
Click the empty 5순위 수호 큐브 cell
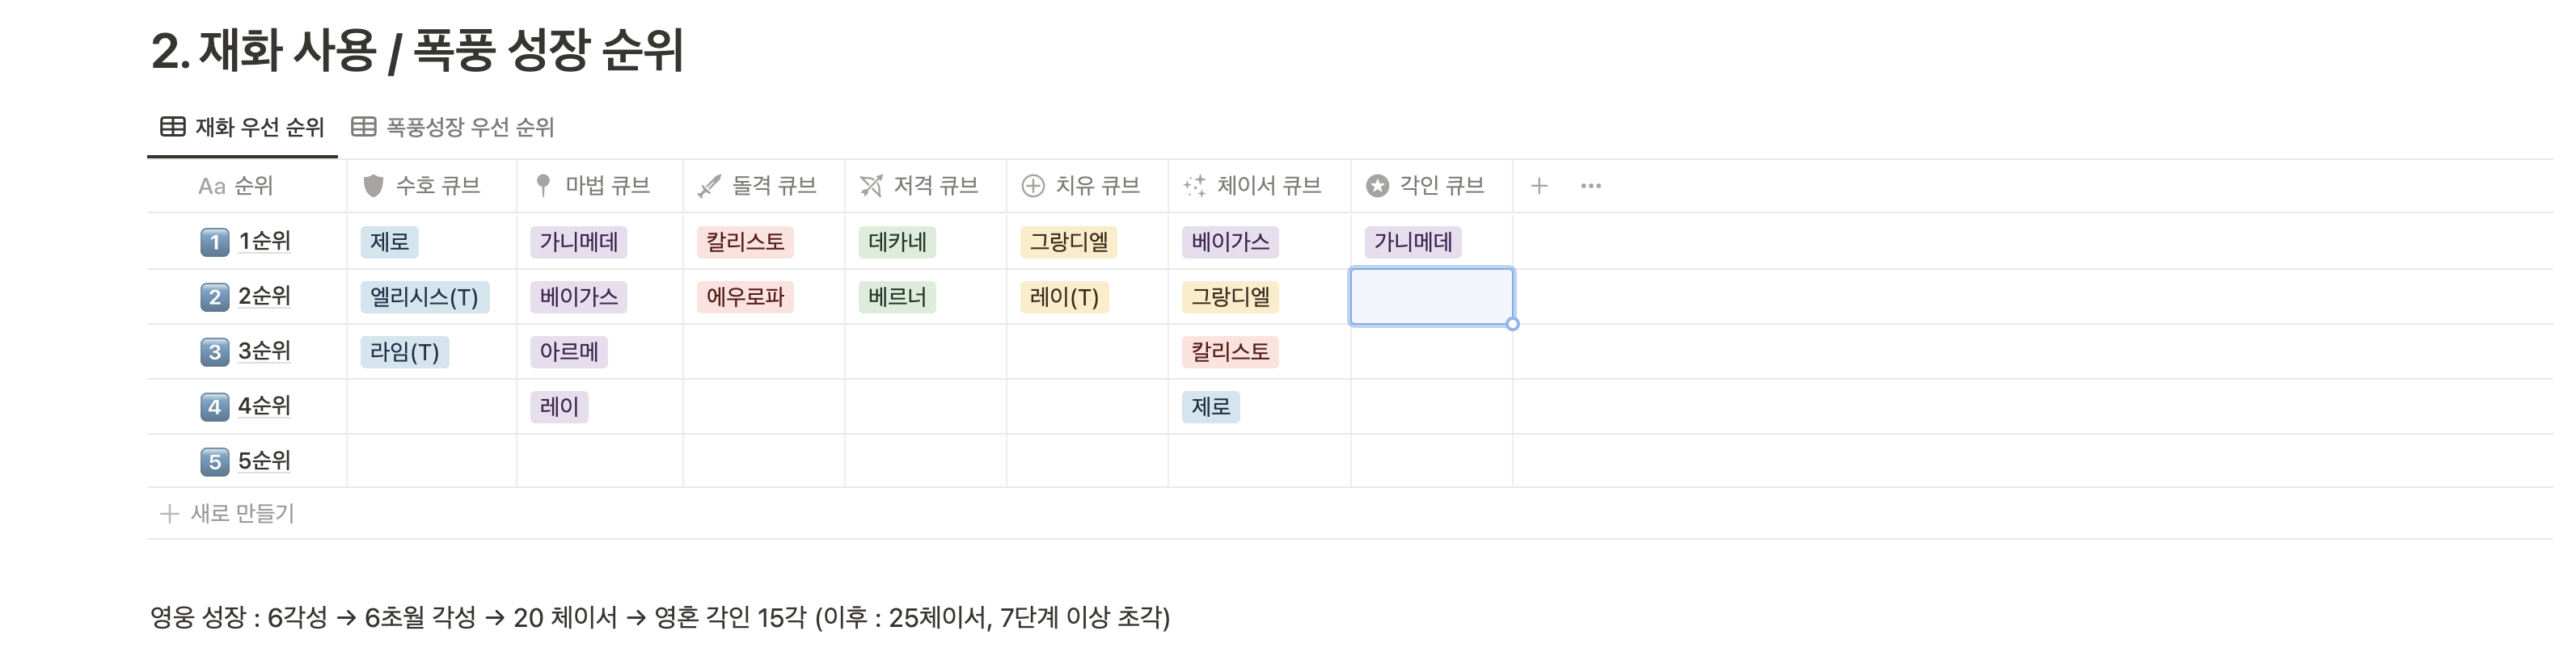431,461
